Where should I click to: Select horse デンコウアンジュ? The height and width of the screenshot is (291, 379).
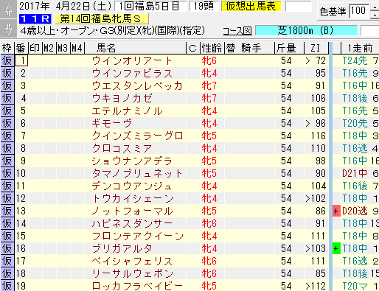132,186
